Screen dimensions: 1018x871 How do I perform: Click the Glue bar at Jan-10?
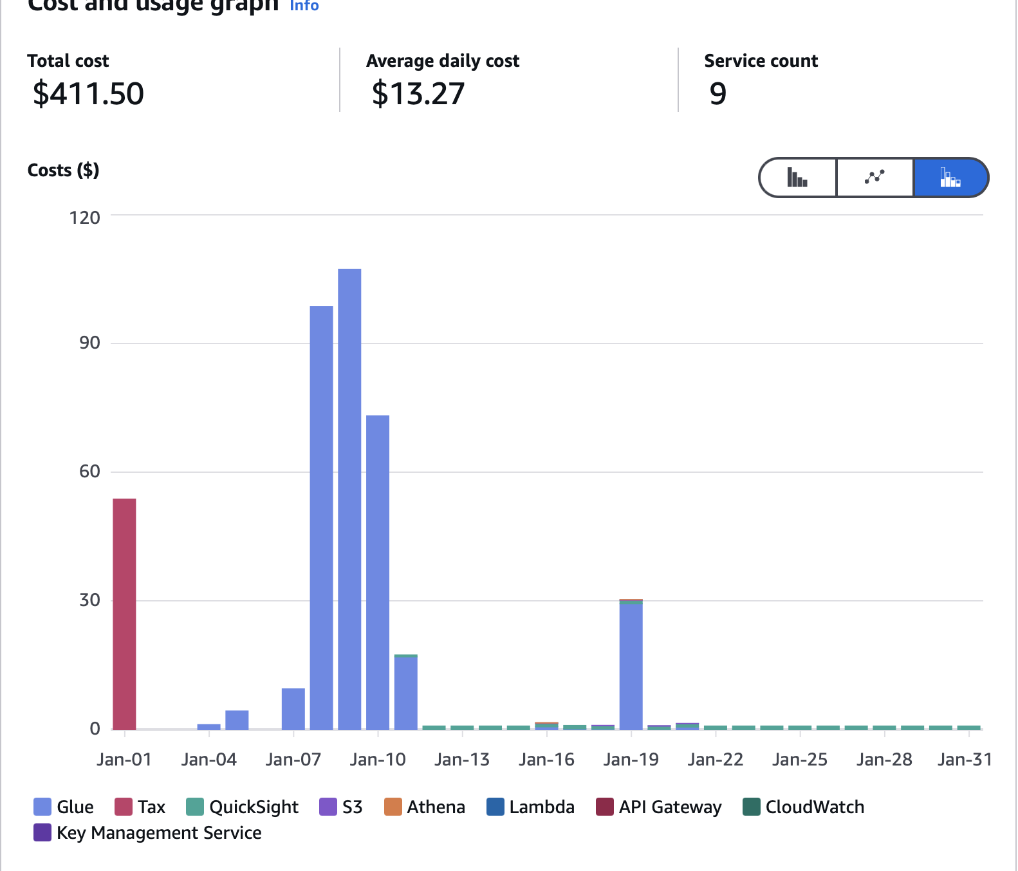378,572
